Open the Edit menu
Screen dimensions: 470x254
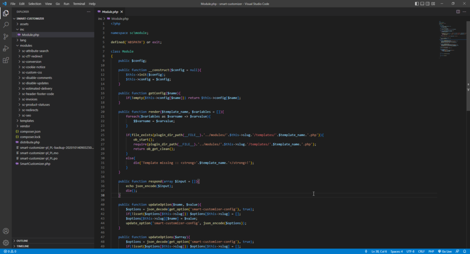(22, 4)
